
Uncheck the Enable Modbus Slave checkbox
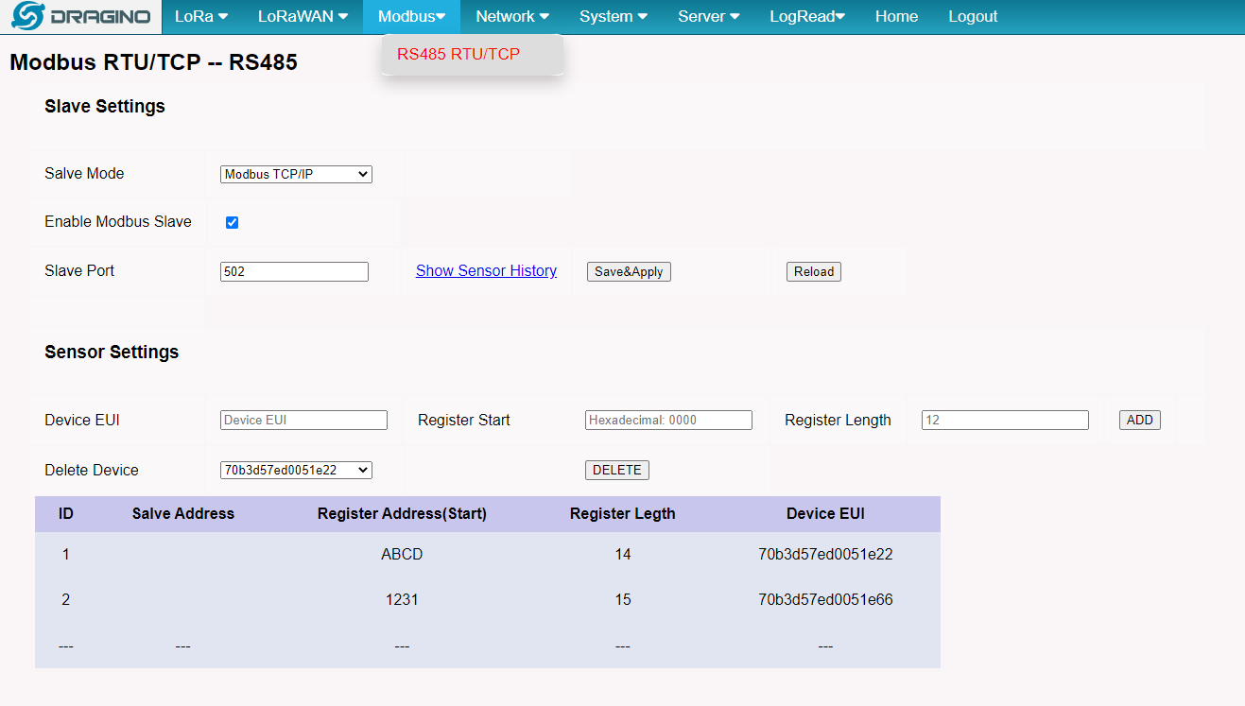click(232, 223)
